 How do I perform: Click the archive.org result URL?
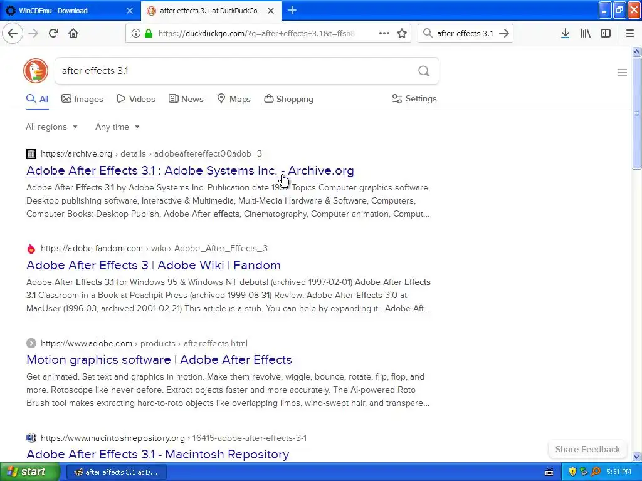tap(151, 154)
